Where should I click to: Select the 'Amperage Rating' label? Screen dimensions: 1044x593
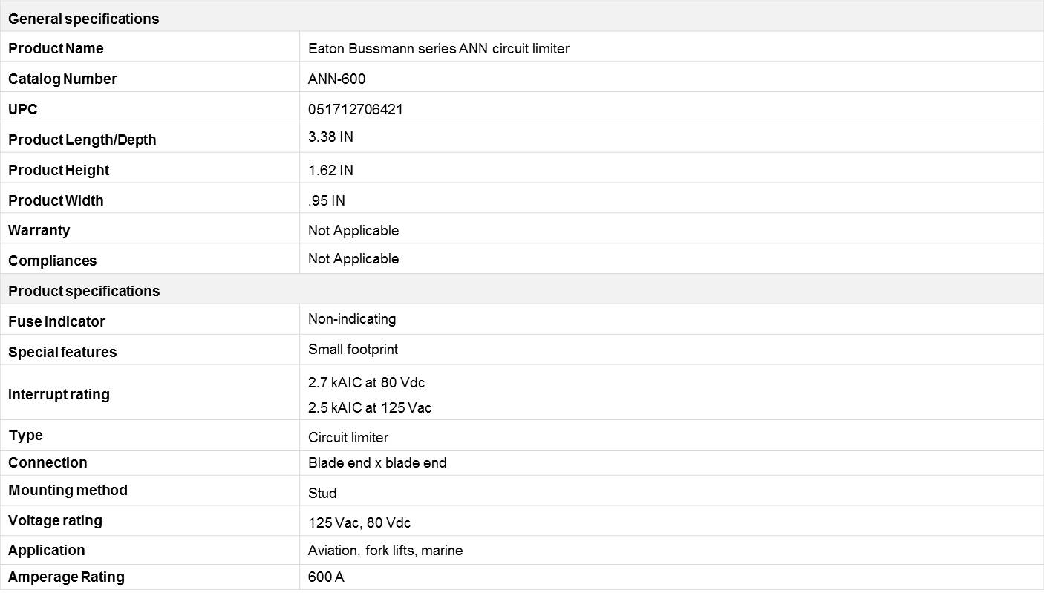coord(66,577)
